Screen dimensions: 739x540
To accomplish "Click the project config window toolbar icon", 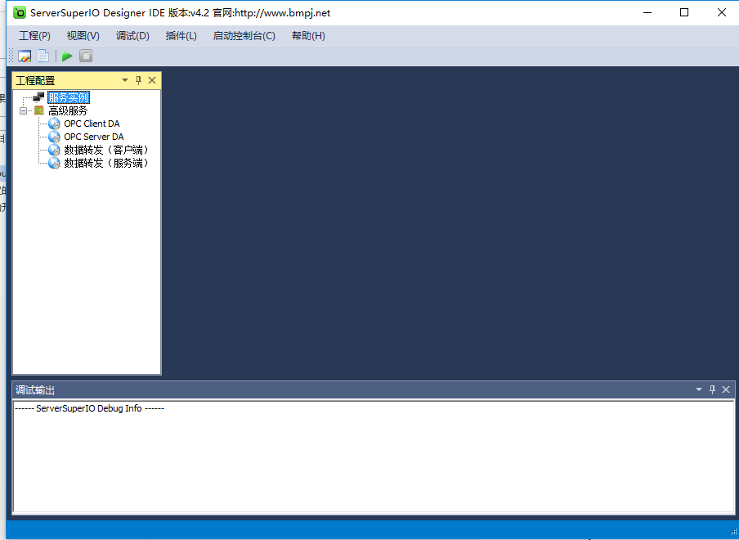I will (25, 56).
